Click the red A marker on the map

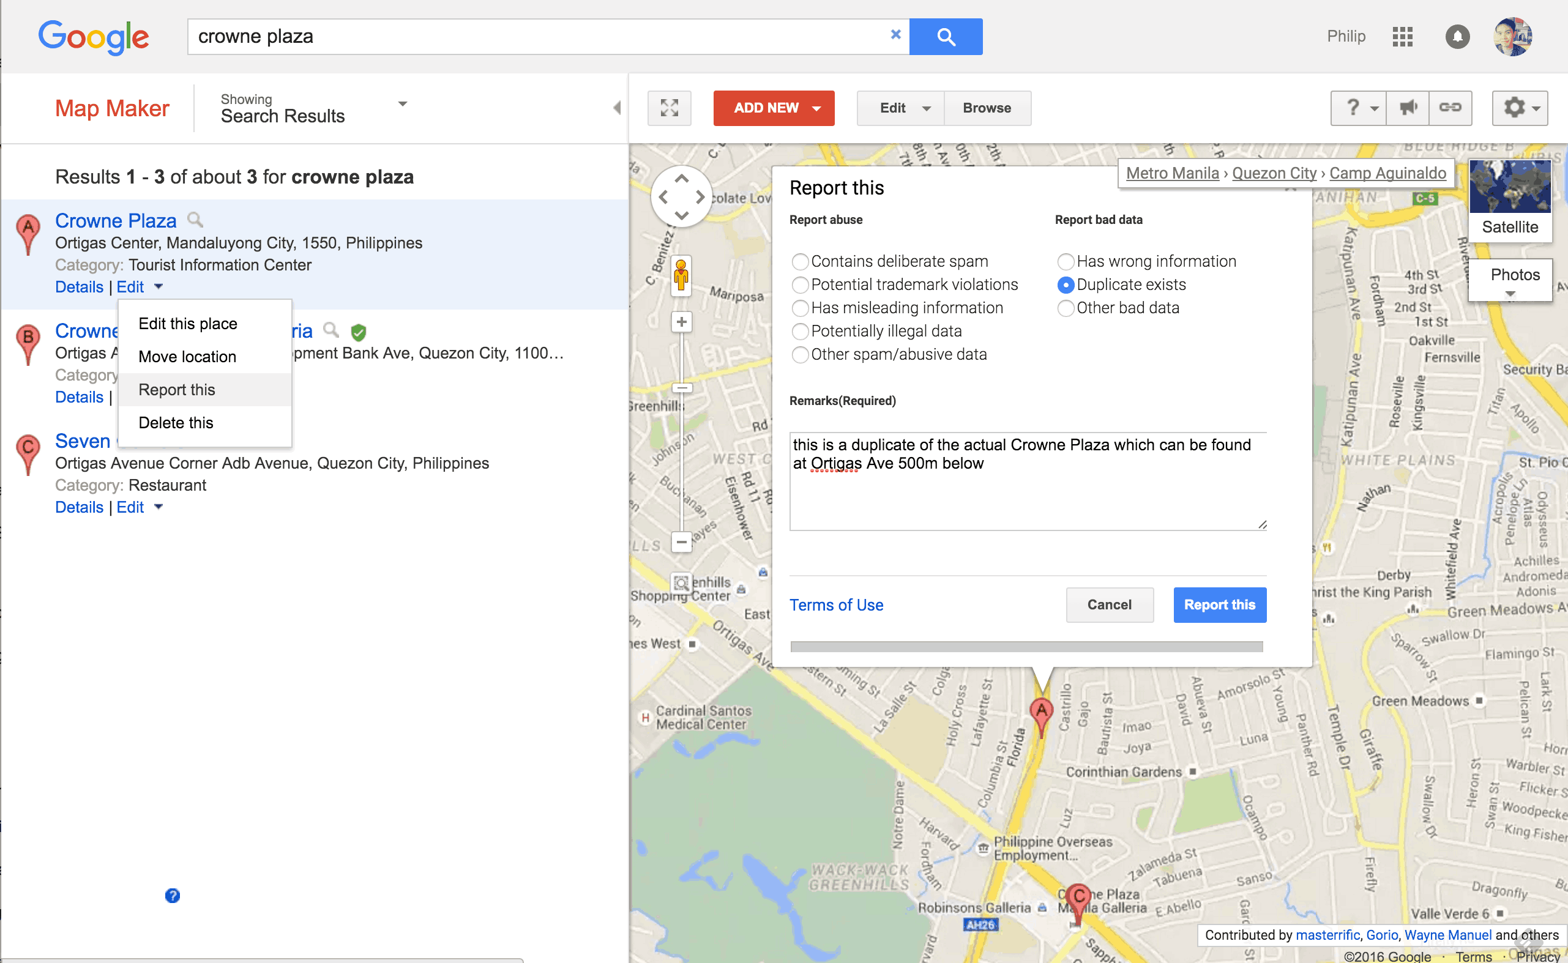pyautogui.click(x=1041, y=717)
